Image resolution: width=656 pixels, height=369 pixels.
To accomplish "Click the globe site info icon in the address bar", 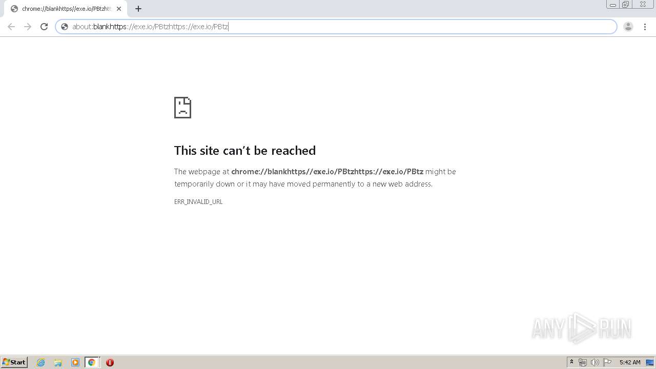I will pyautogui.click(x=65, y=27).
